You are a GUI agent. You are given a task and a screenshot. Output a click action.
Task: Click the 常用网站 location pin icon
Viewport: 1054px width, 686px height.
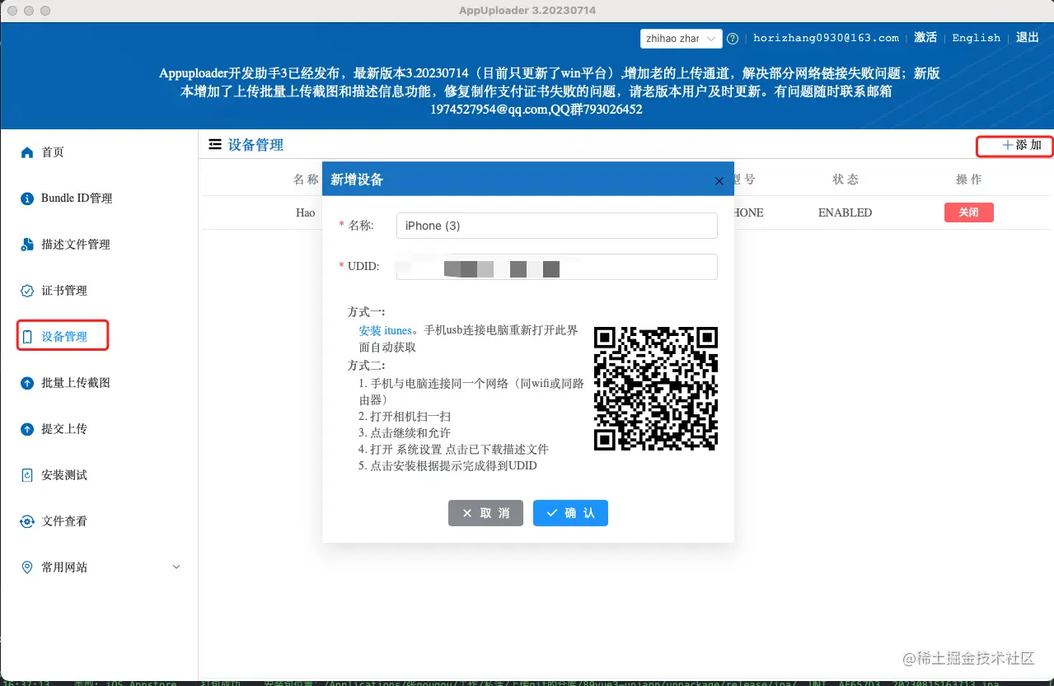coord(27,567)
